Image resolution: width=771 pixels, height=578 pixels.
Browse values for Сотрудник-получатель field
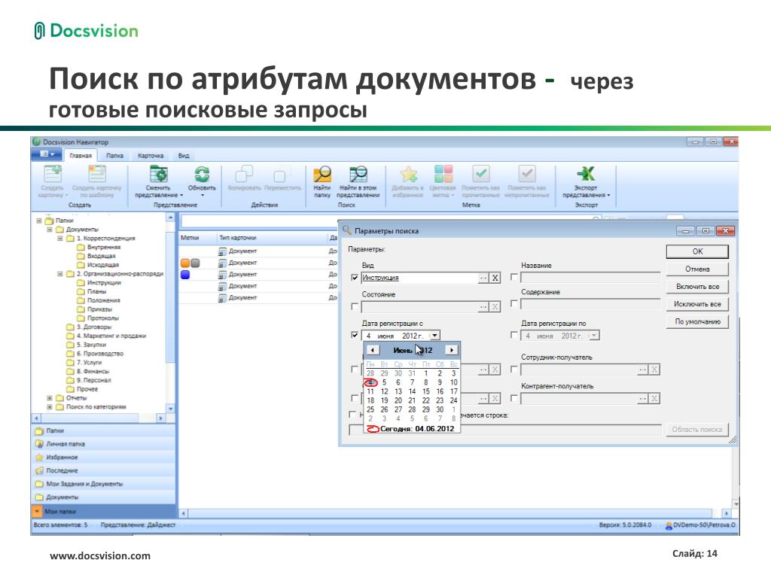click(643, 370)
